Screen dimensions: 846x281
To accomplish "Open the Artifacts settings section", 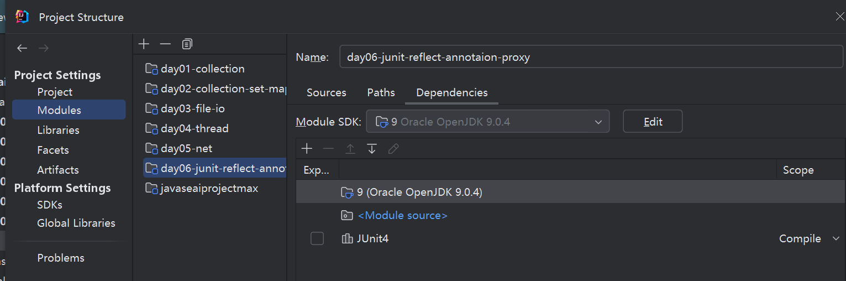I will [57, 170].
